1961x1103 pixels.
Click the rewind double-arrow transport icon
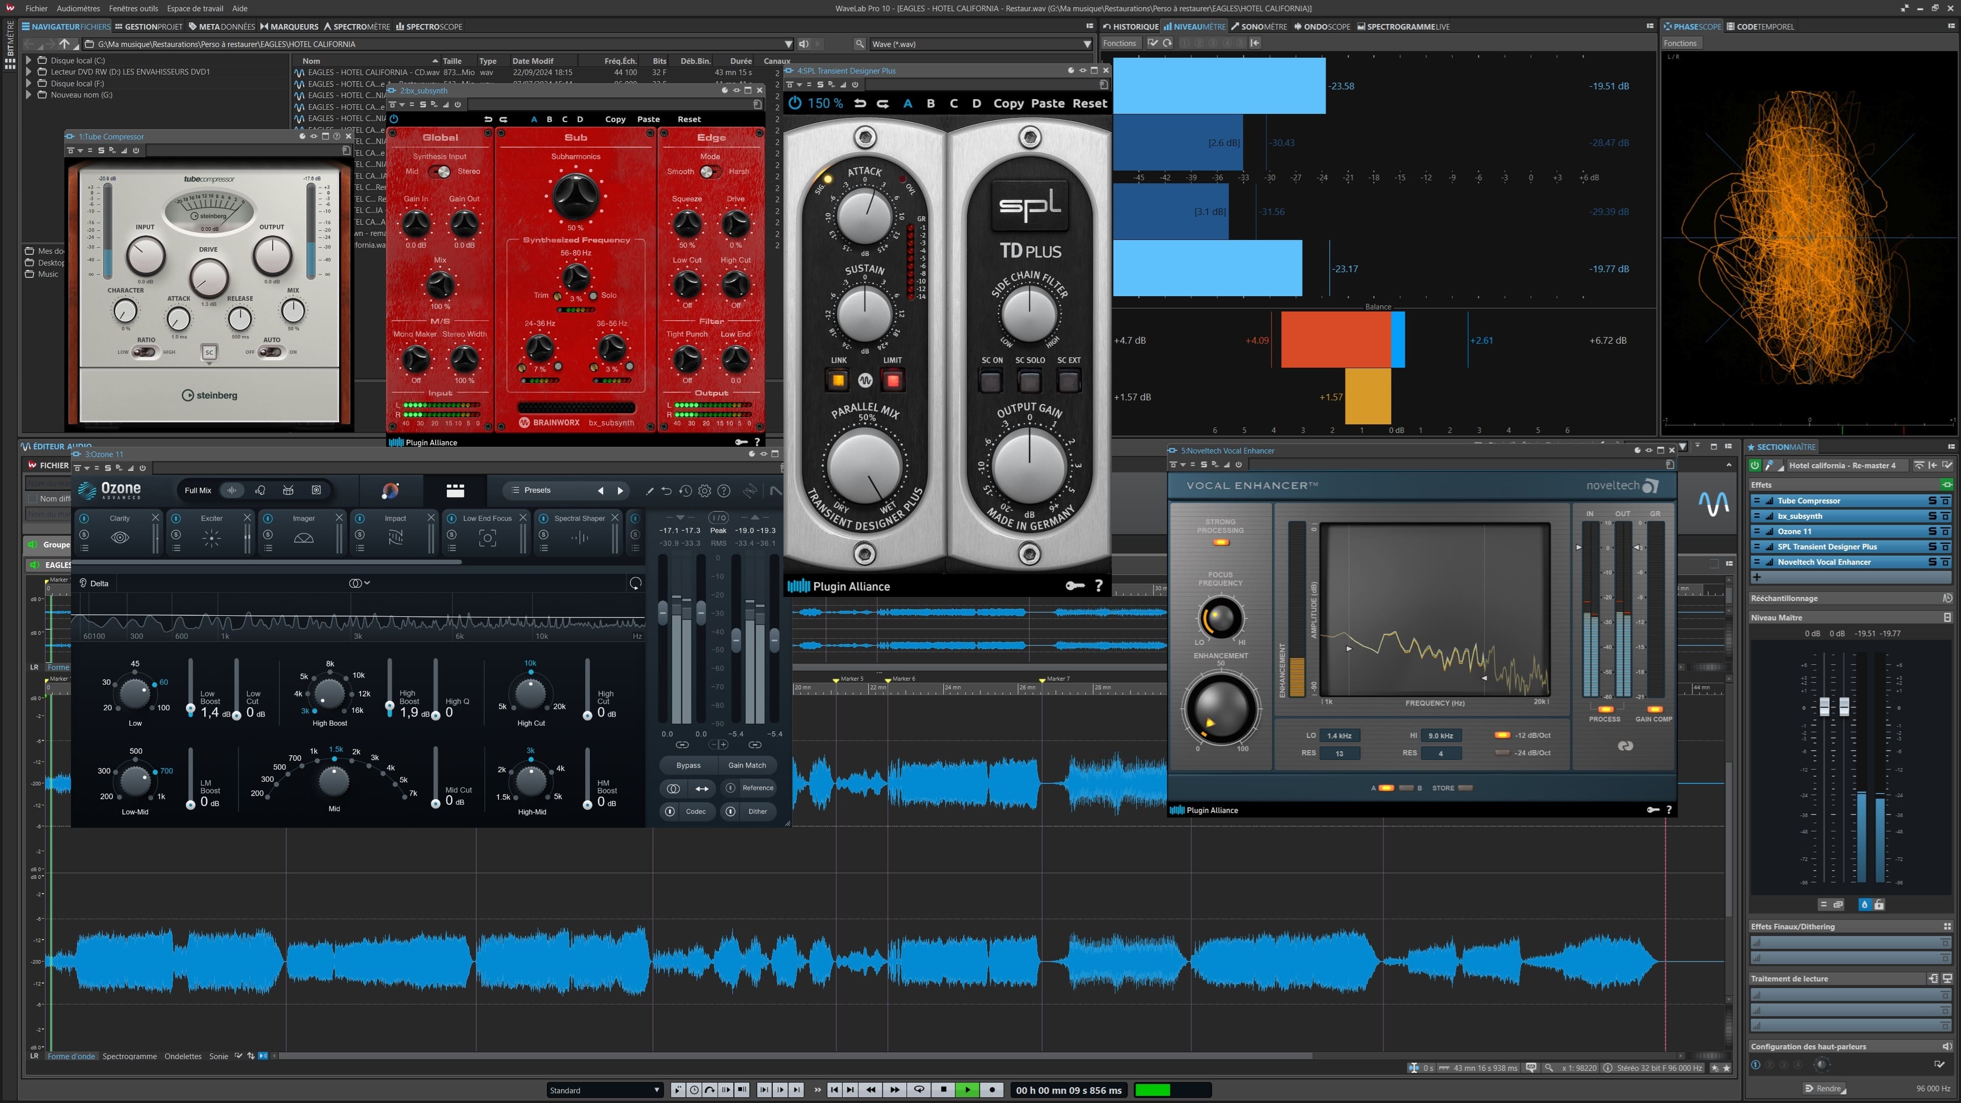[871, 1089]
